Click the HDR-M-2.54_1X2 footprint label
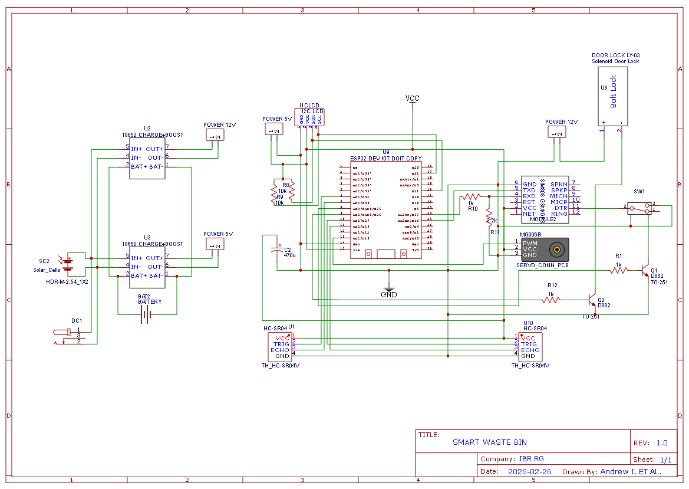Viewport: 689px width, 489px height. (67, 281)
